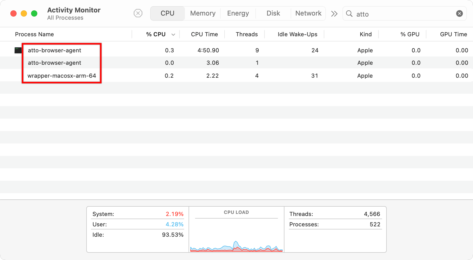Click the terminal icon beside atto-browser-agent
This screenshot has width=473, height=260.
pyautogui.click(x=18, y=50)
